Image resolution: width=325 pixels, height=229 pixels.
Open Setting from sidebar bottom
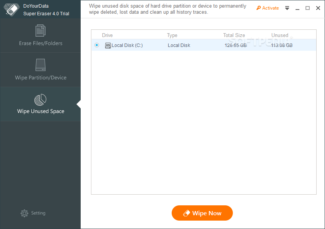pos(33,213)
